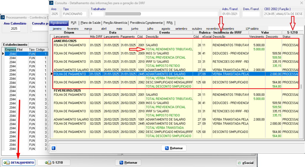This screenshot has height=167, width=305.
Task: Switch to the PLR tab
Action: (x=73, y=23)
